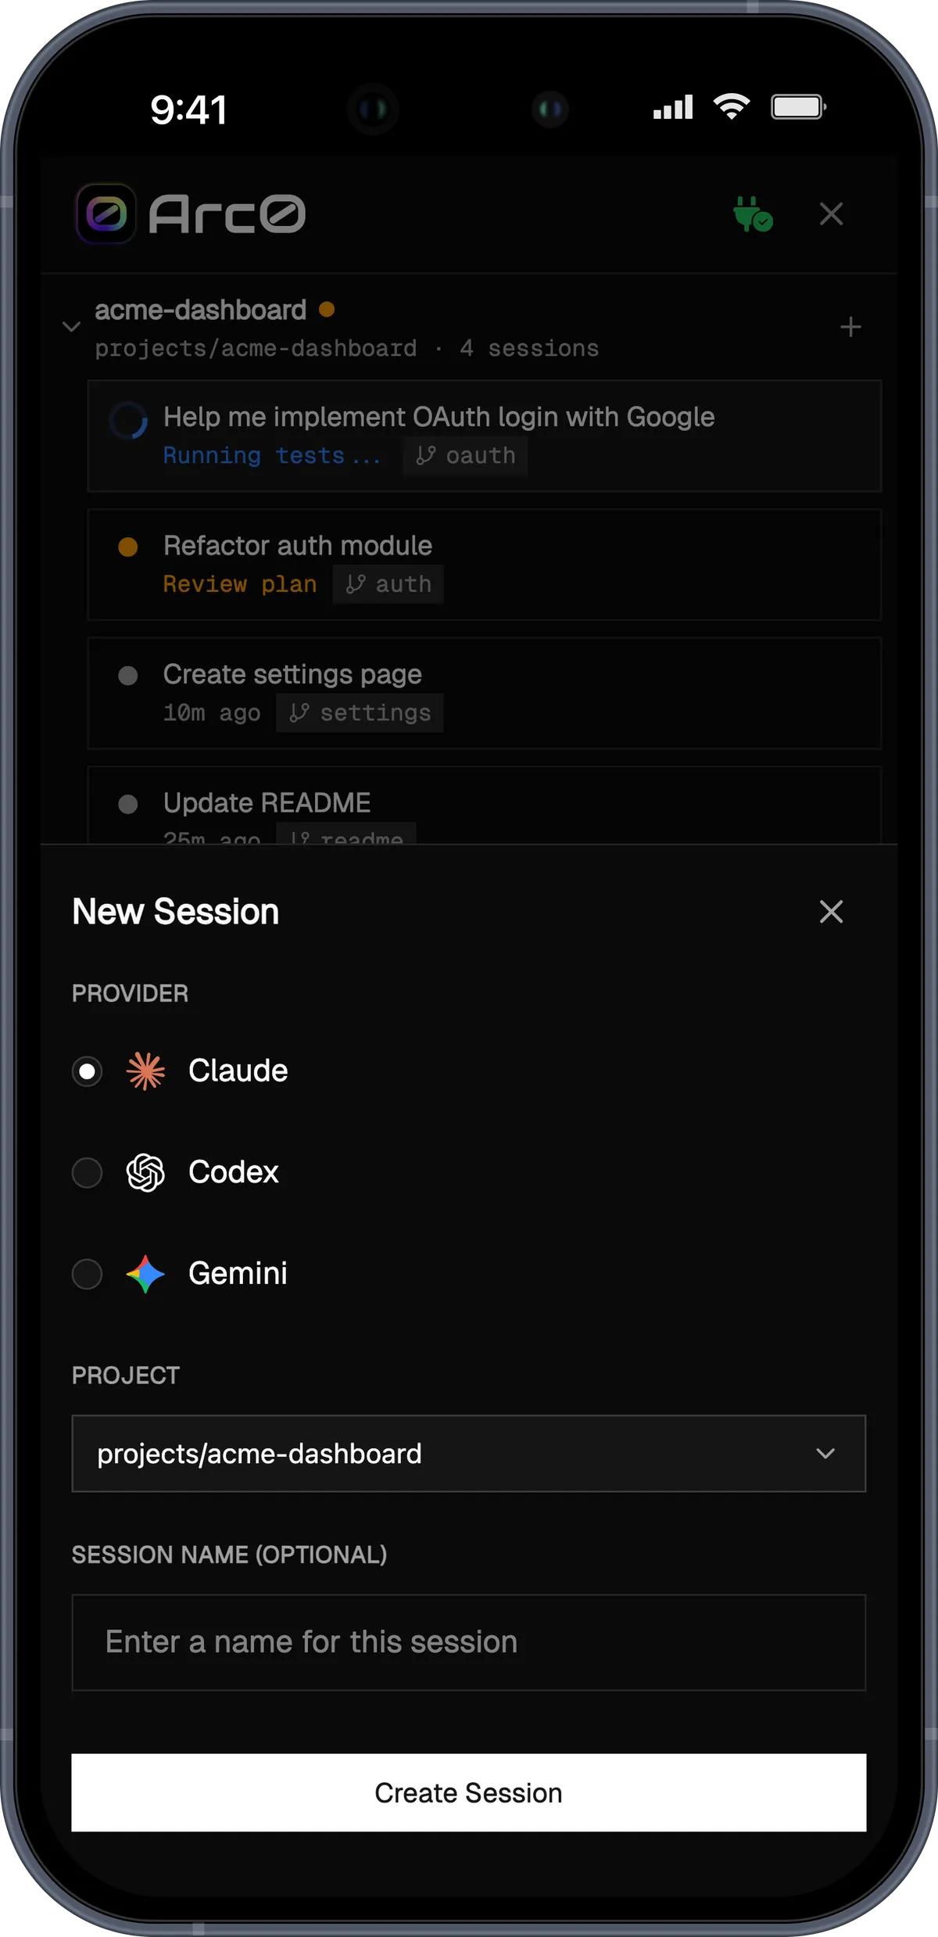Click the auth branch tag icon
This screenshot has height=1937, width=938.
click(356, 583)
